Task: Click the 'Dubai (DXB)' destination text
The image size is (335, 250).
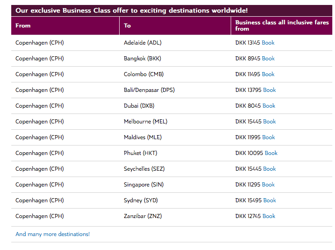Action: [139, 106]
